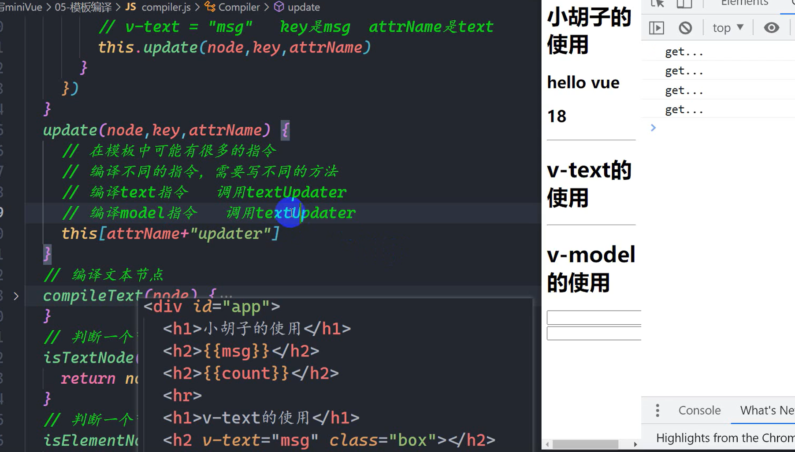Click the update method cube icon in breadcrumb
This screenshot has width=795, height=452.
(x=279, y=7)
